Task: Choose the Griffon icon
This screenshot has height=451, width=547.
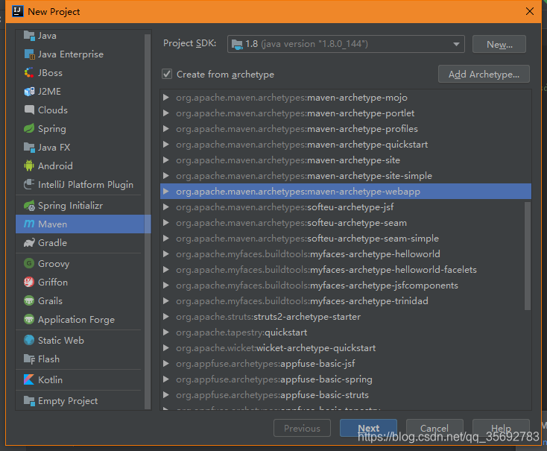Action: point(29,282)
